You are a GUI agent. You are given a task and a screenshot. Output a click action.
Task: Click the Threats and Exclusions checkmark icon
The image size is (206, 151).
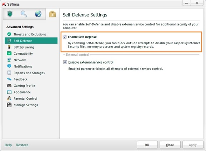tap(9, 34)
